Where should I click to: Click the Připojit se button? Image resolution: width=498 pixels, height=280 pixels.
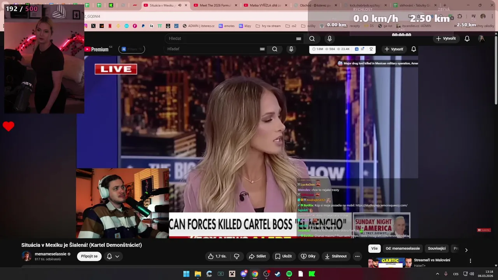89,256
